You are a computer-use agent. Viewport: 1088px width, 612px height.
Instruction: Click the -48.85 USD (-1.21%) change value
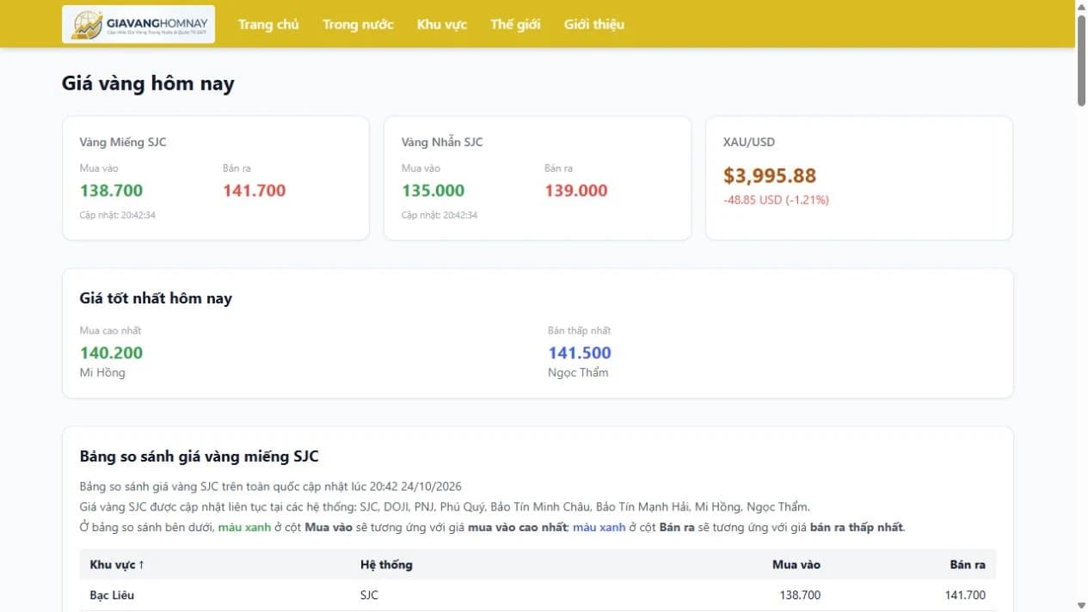(776, 199)
